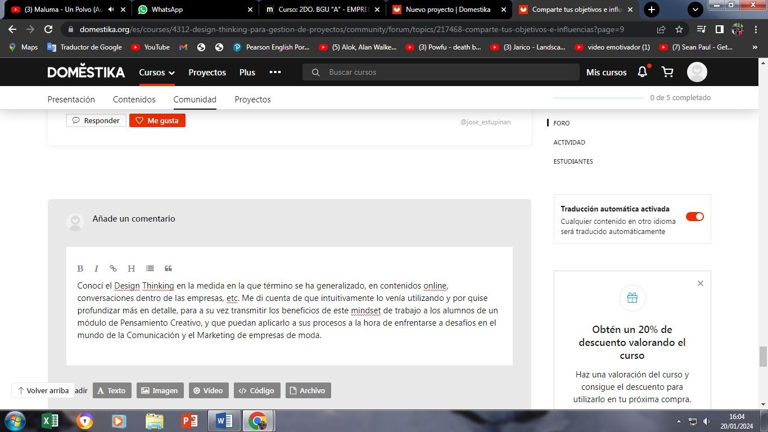Open browser side panel icon
Screen dimensions: 768x432
719,29
